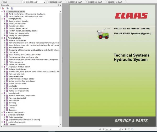Click bookmark icon beside Main drive ON

click(7, 101)
